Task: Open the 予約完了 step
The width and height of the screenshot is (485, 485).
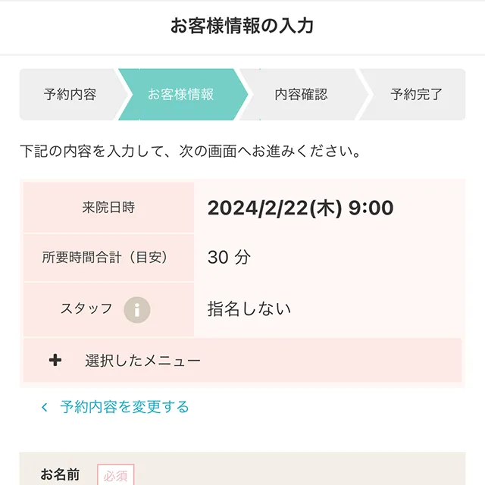Action: pyautogui.click(x=416, y=95)
